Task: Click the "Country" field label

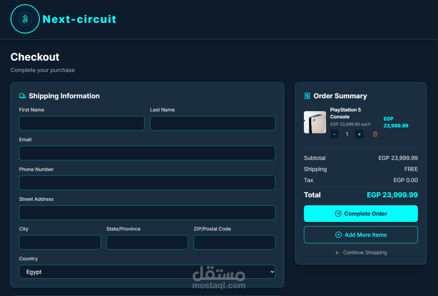Action: [x=28, y=259]
